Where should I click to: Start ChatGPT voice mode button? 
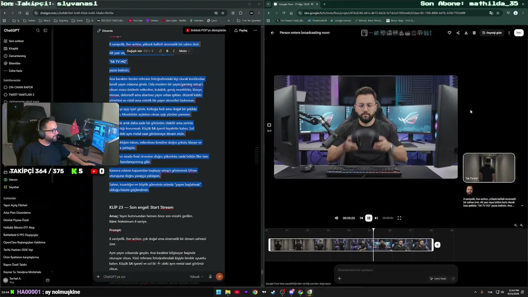(219, 277)
